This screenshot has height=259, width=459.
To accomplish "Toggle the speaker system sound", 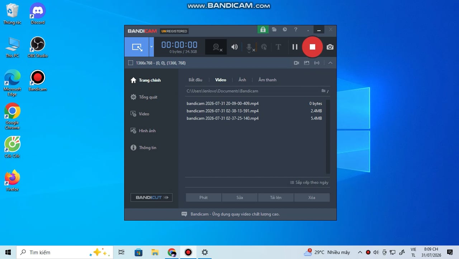I will pyautogui.click(x=235, y=47).
